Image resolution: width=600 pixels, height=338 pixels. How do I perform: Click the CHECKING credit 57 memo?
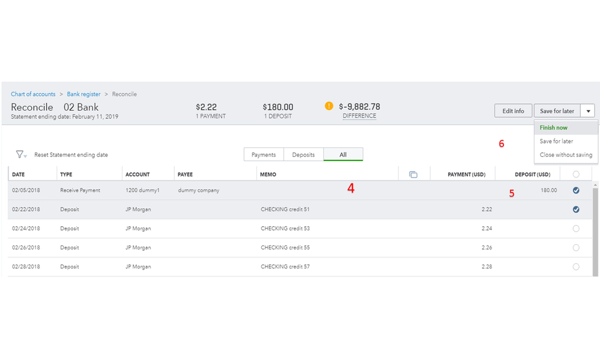pyautogui.click(x=285, y=266)
